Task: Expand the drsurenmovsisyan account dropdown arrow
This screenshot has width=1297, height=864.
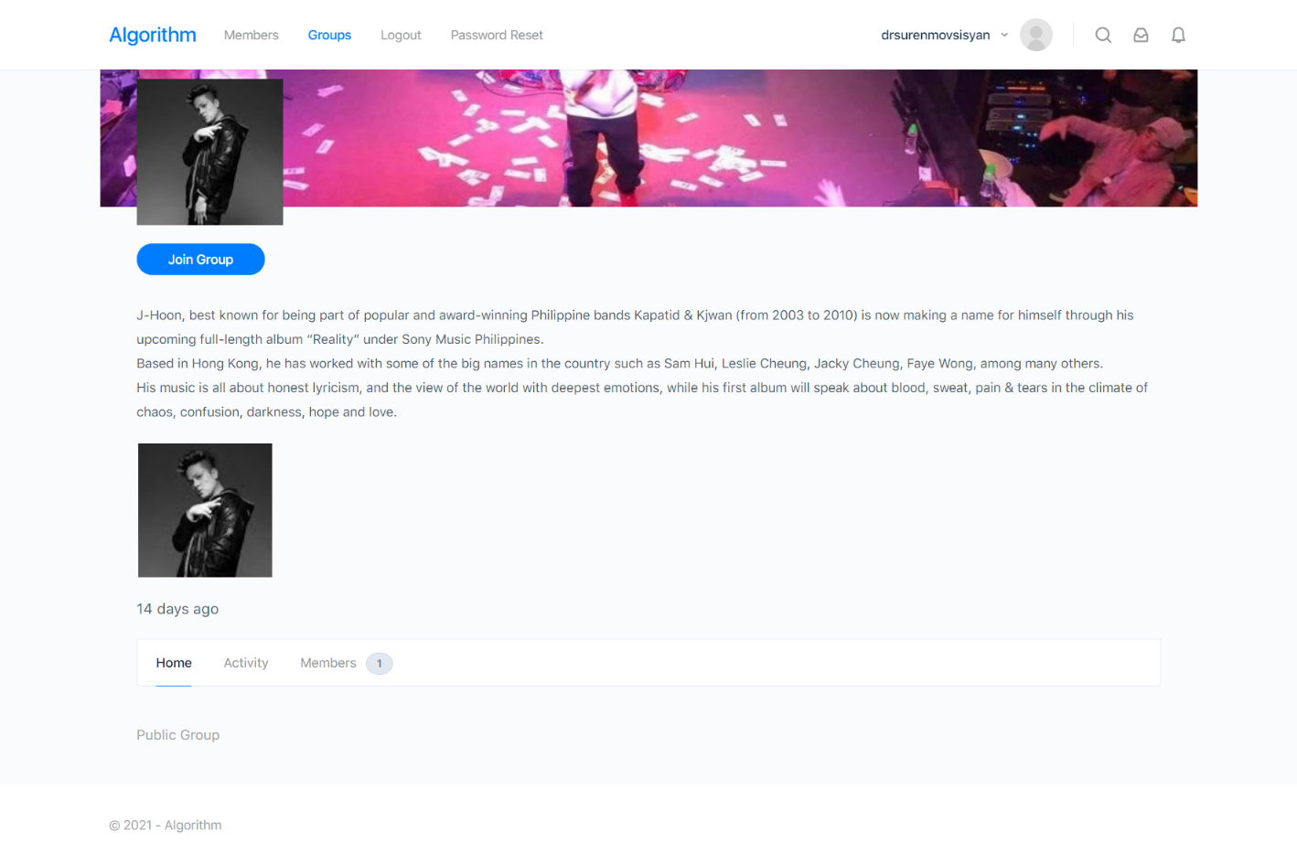Action: [1004, 35]
